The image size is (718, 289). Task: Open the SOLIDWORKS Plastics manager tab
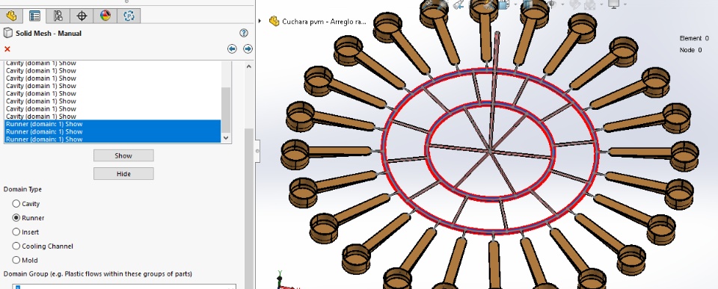point(129,16)
